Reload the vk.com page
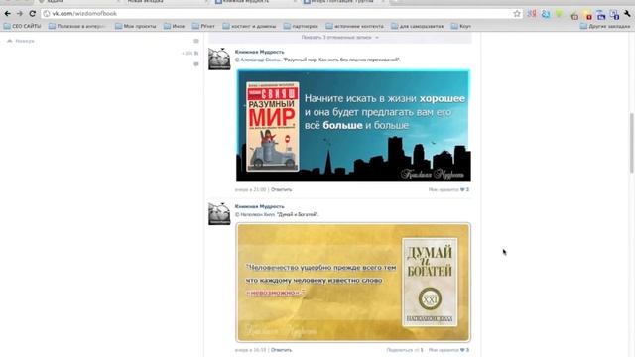The image size is (635, 357). pyautogui.click(x=32, y=13)
